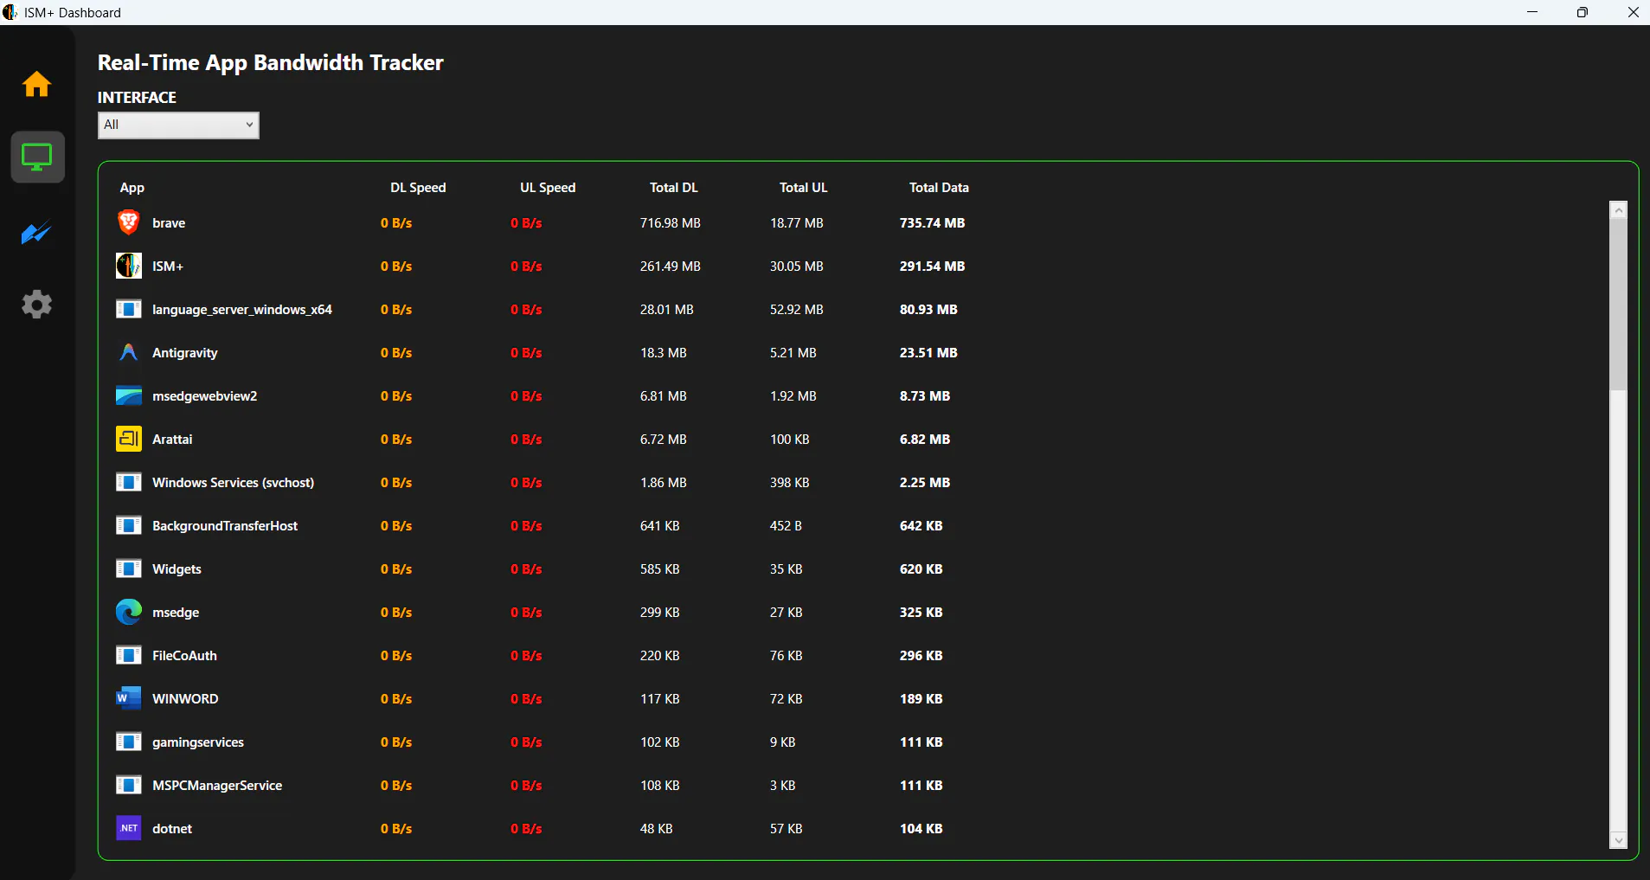Click the yellow Arattai icon
Image resolution: width=1650 pixels, height=880 pixels.
coord(129,439)
